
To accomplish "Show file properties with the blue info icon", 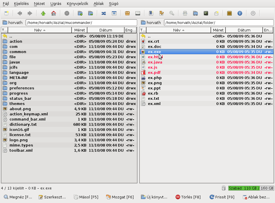I will 240,13.
